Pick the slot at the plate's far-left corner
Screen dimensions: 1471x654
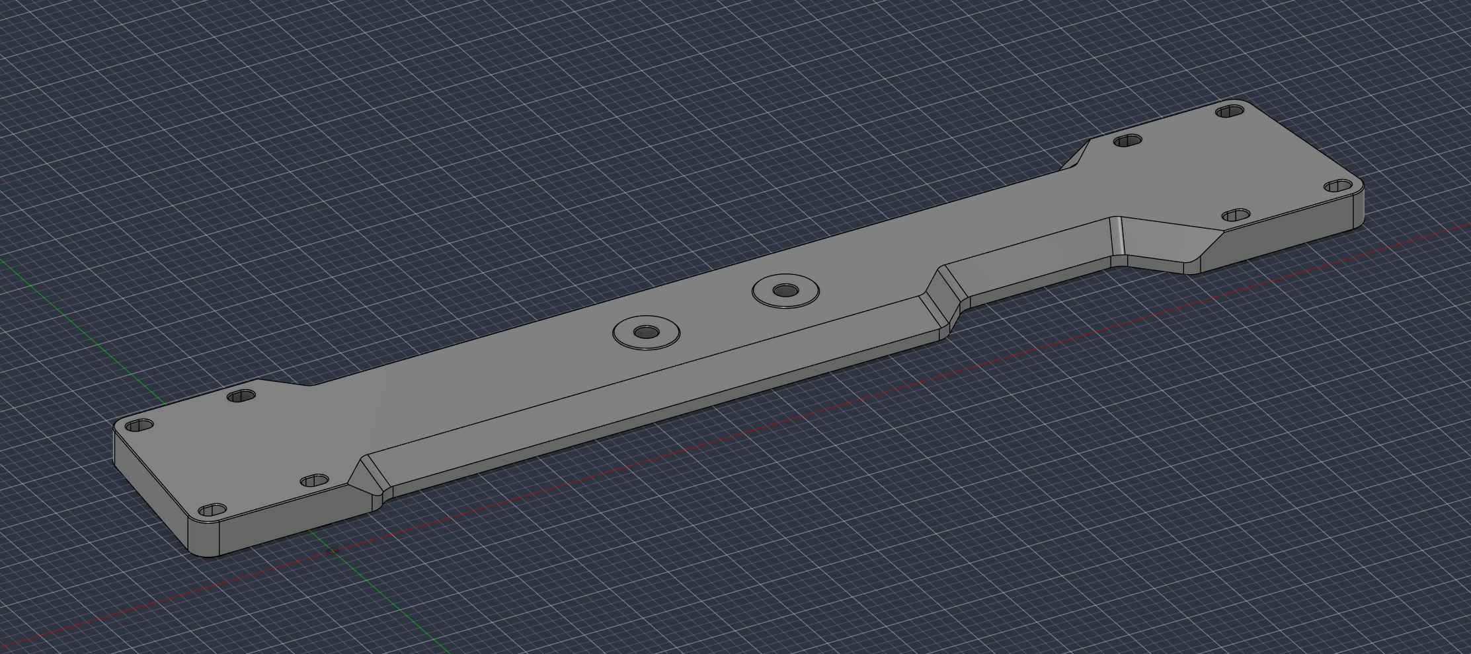point(139,425)
